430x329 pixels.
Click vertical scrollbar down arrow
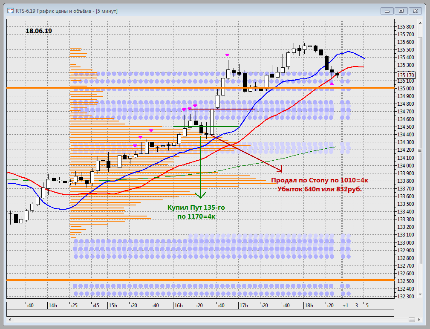420,294
